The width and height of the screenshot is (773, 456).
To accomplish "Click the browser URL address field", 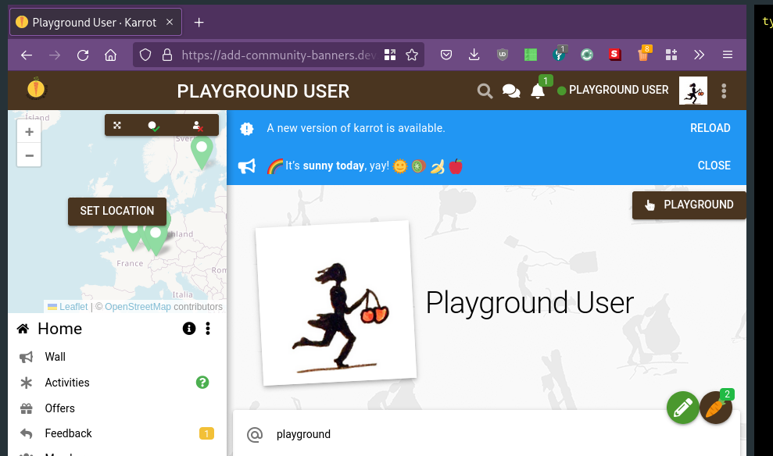I will coord(278,55).
